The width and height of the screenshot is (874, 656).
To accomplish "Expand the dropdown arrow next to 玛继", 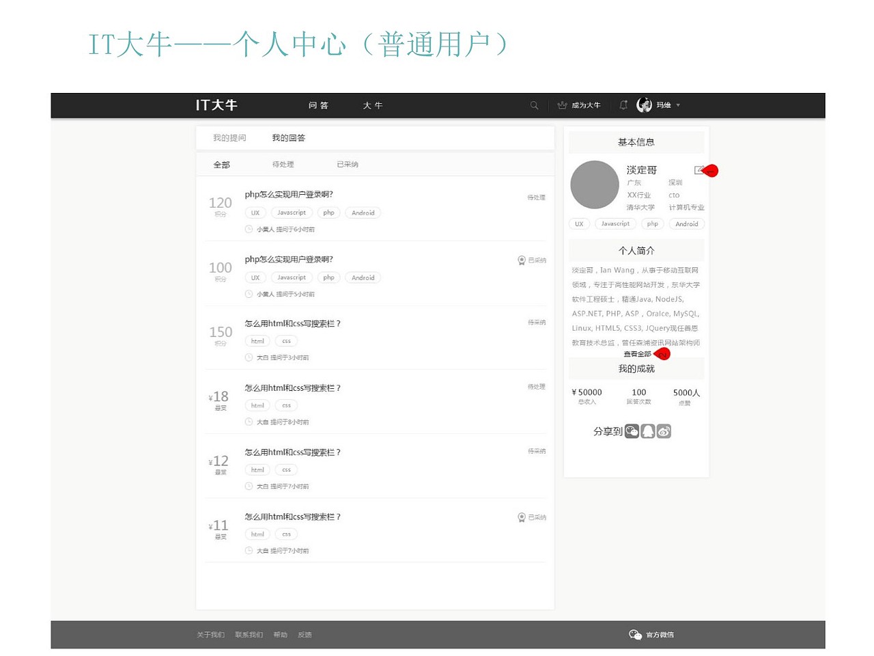I will click(x=678, y=105).
